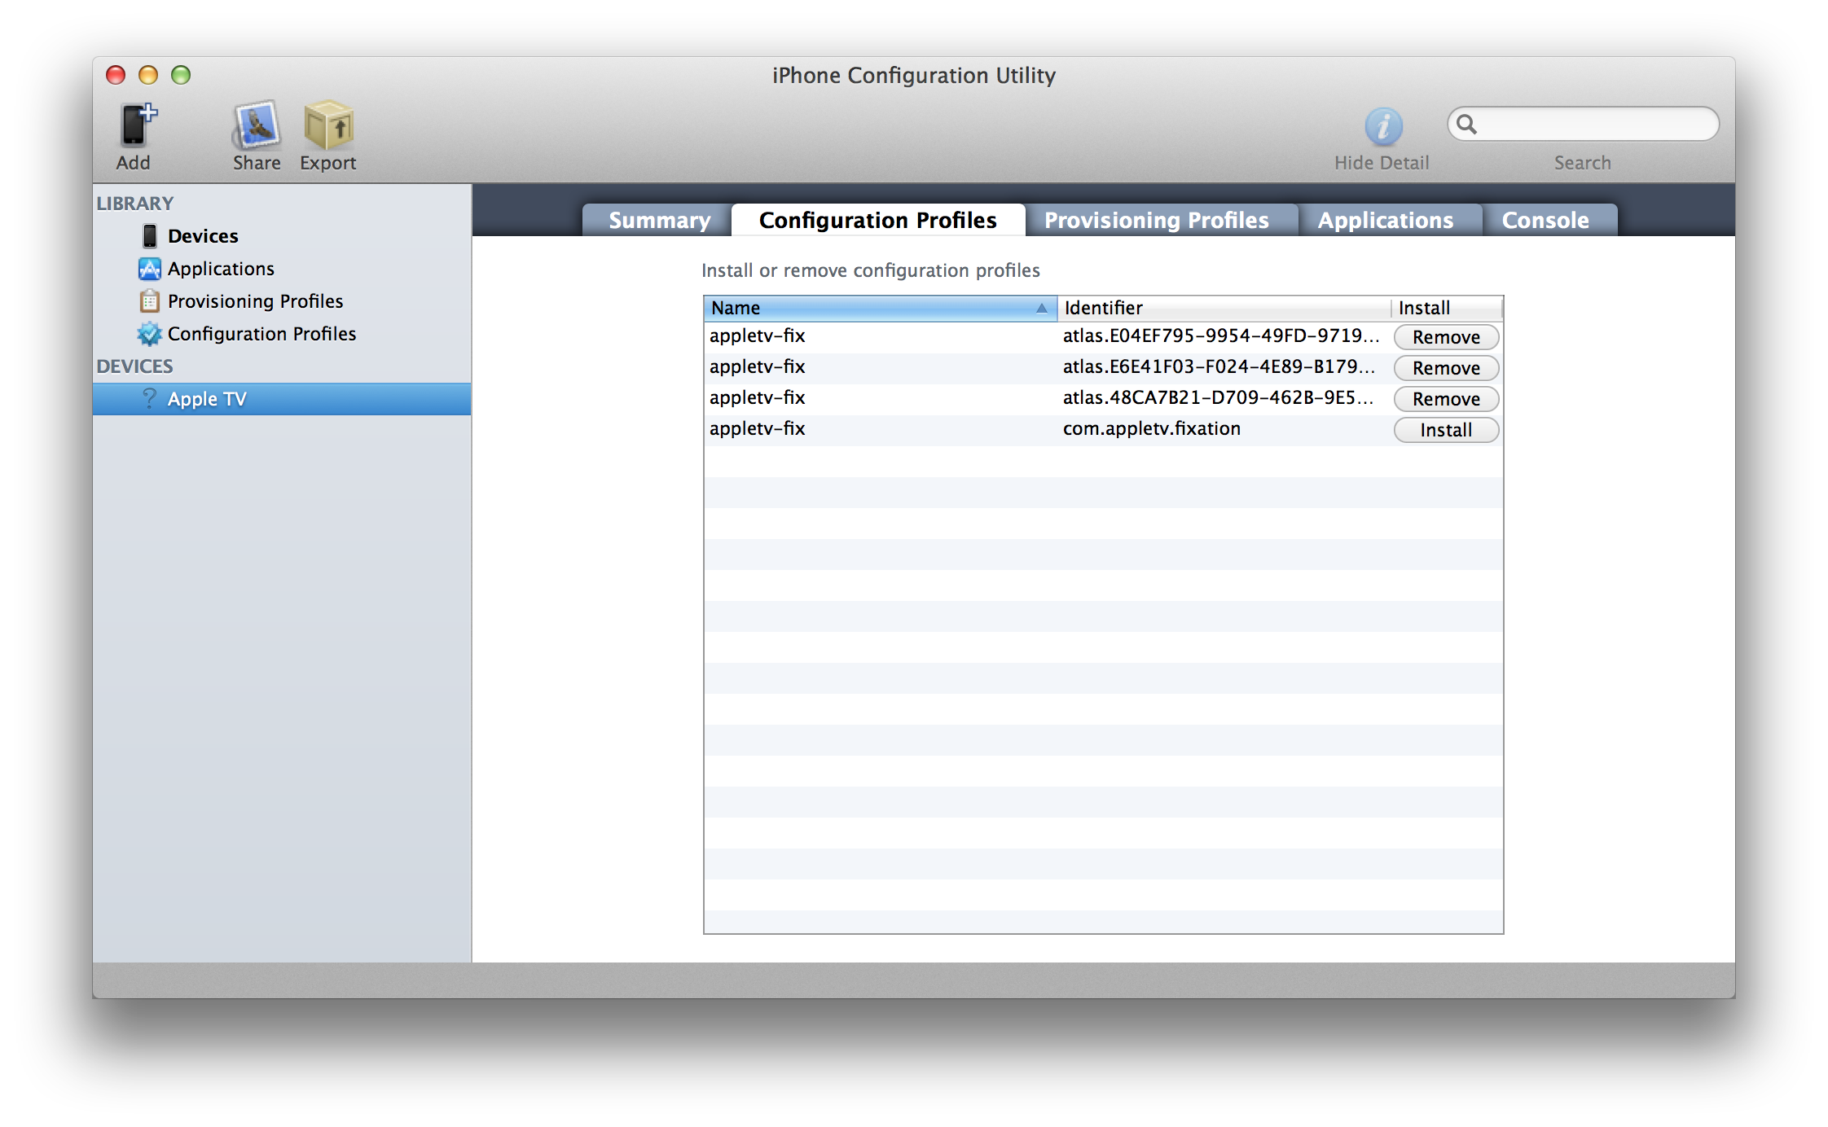Click in the Search field
The height and width of the screenshot is (1127, 1828).
click(x=1583, y=125)
